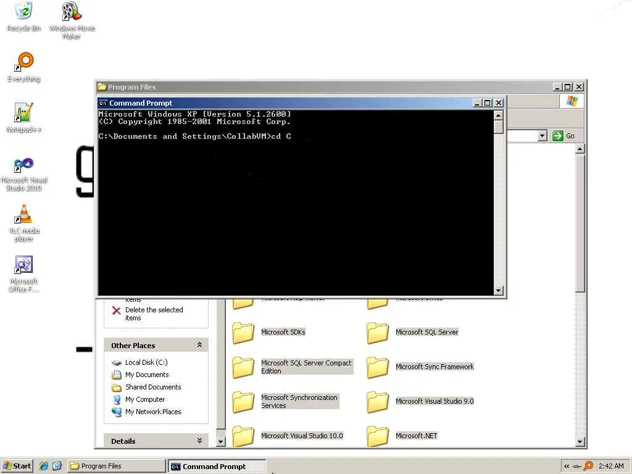Select the Microsoft SQL Server folder
Viewport: 632px width, 474px height.
click(413, 333)
